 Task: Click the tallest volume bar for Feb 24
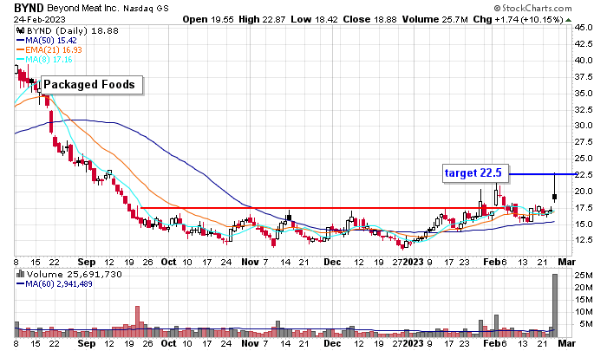555,306
